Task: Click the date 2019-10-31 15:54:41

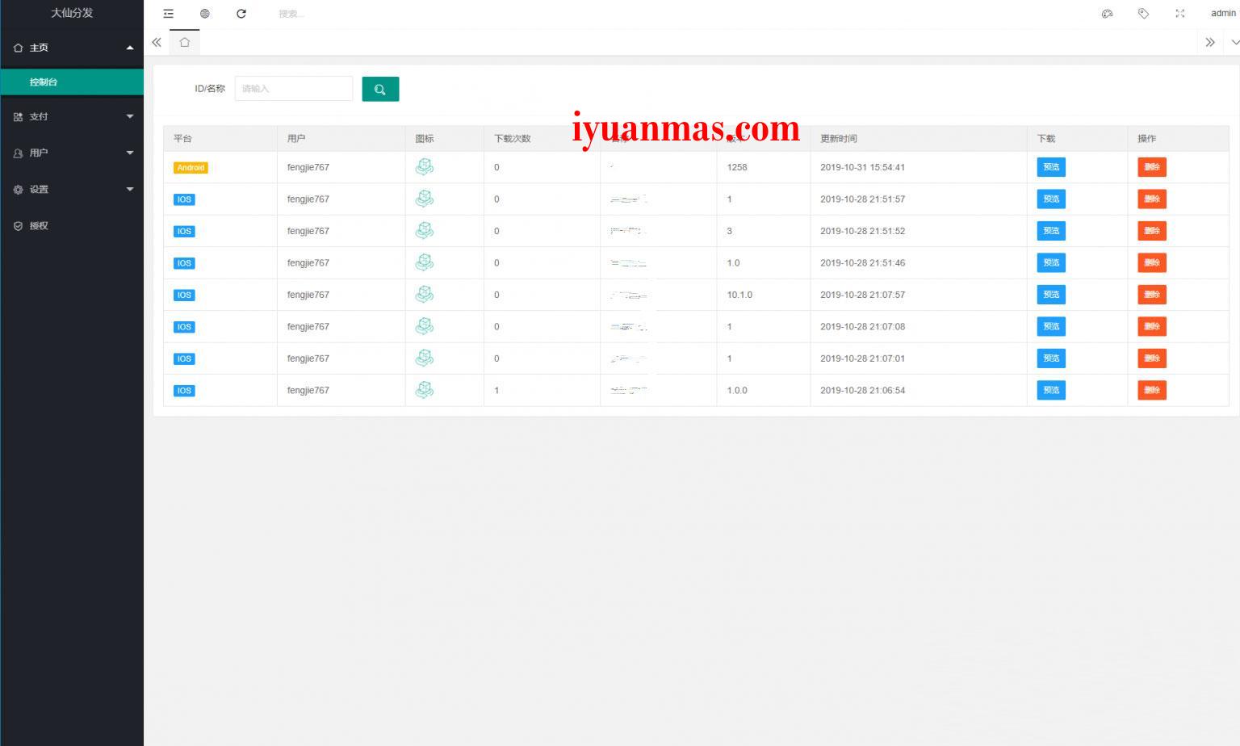Action: pyautogui.click(x=862, y=168)
